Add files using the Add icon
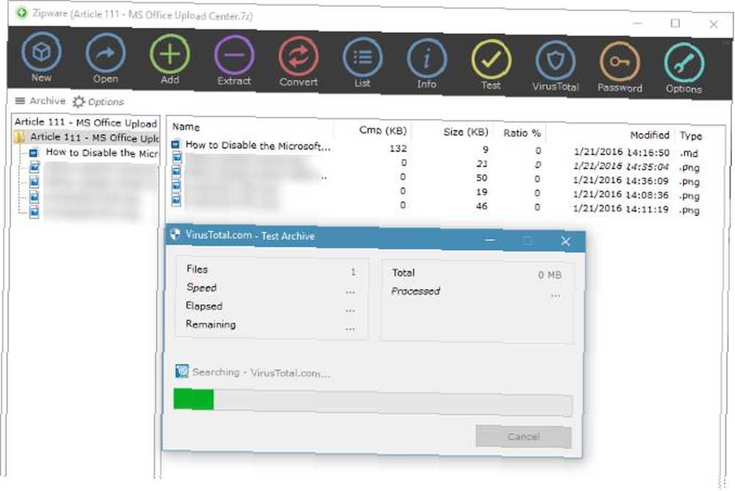Image resolution: width=735 pixels, height=491 pixels. pos(170,60)
